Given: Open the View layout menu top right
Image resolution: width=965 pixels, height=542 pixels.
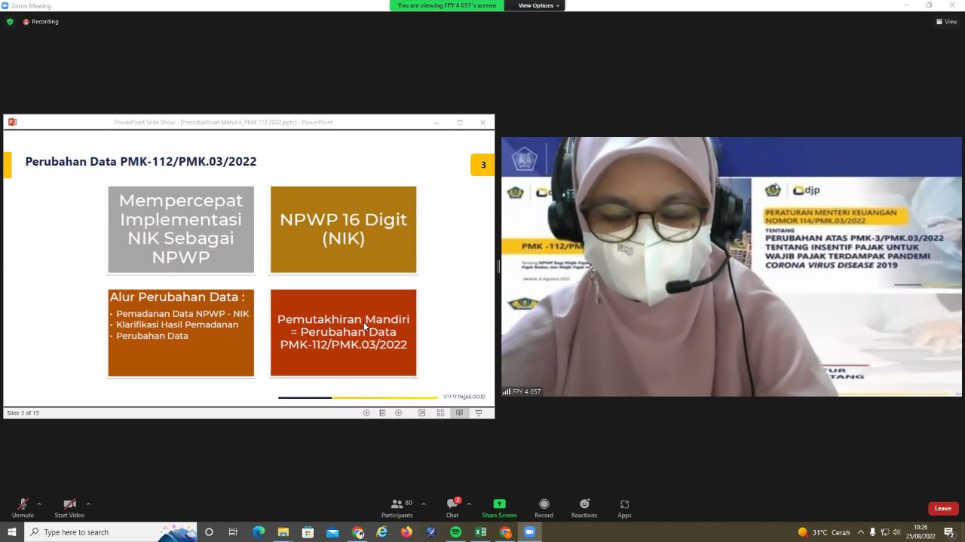Looking at the screenshot, I should [x=946, y=22].
